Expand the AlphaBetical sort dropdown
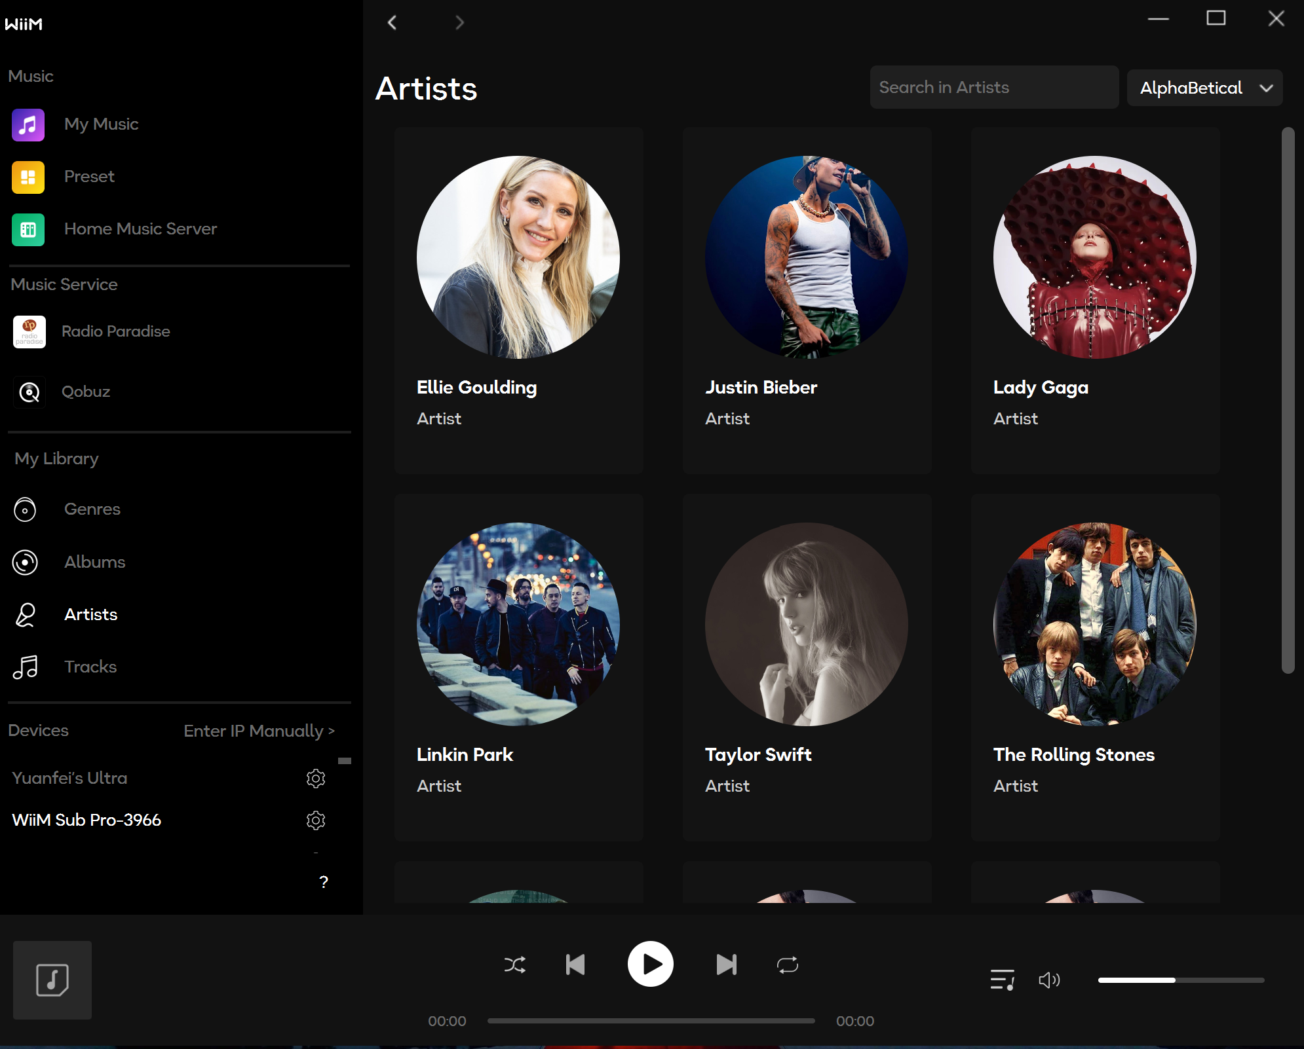The height and width of the screenshot is (1049, 1304). 1204,88
